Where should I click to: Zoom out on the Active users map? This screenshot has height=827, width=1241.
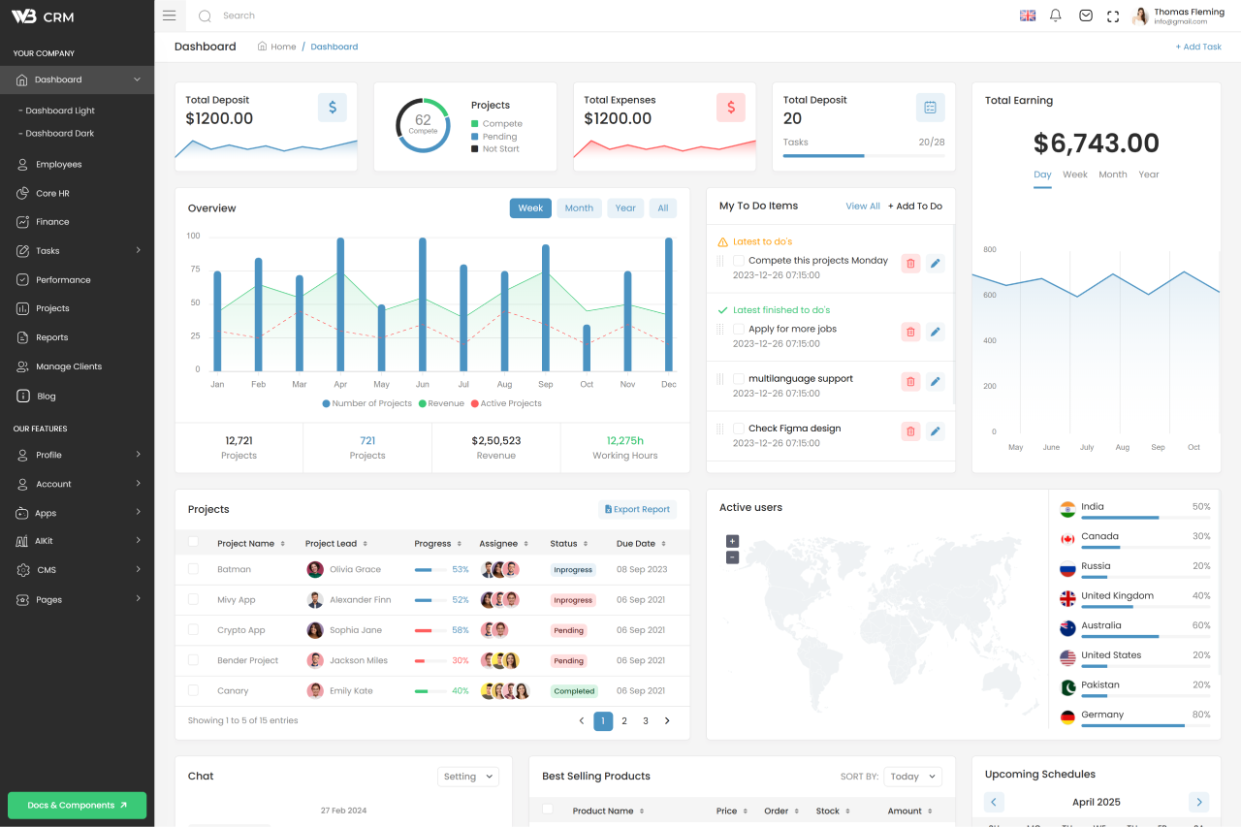pos(732,557)
